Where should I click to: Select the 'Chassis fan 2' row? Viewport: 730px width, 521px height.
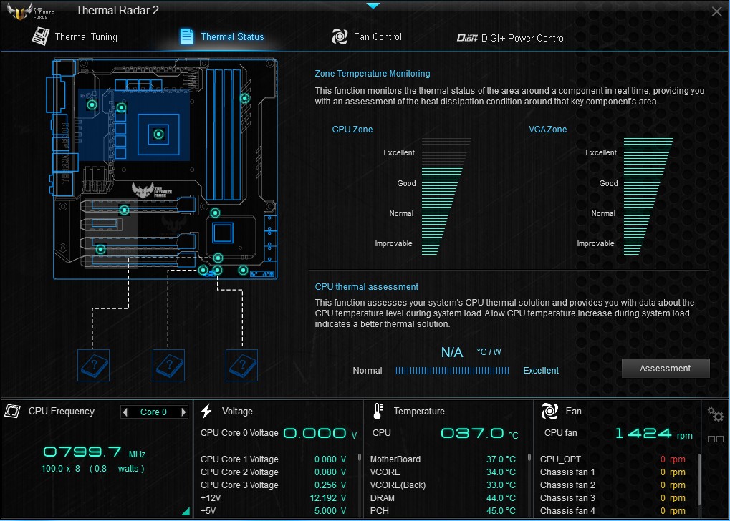click(x=613, y=485)
